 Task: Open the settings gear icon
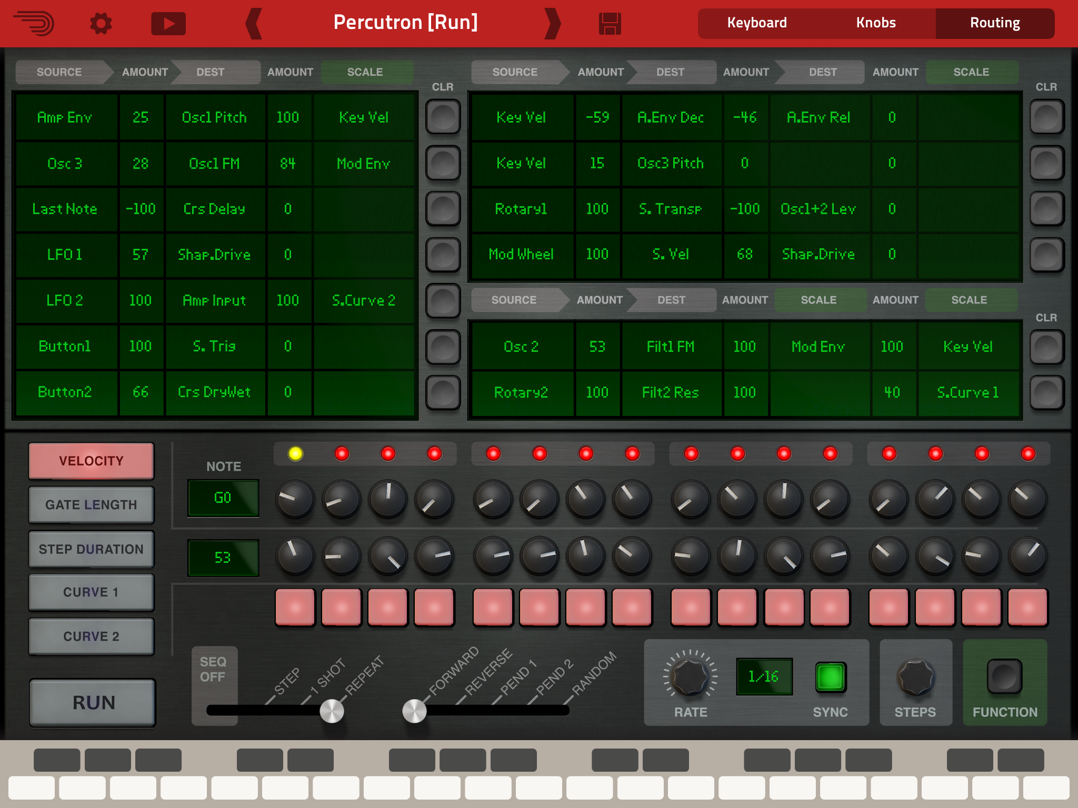(x=101, y=24)
